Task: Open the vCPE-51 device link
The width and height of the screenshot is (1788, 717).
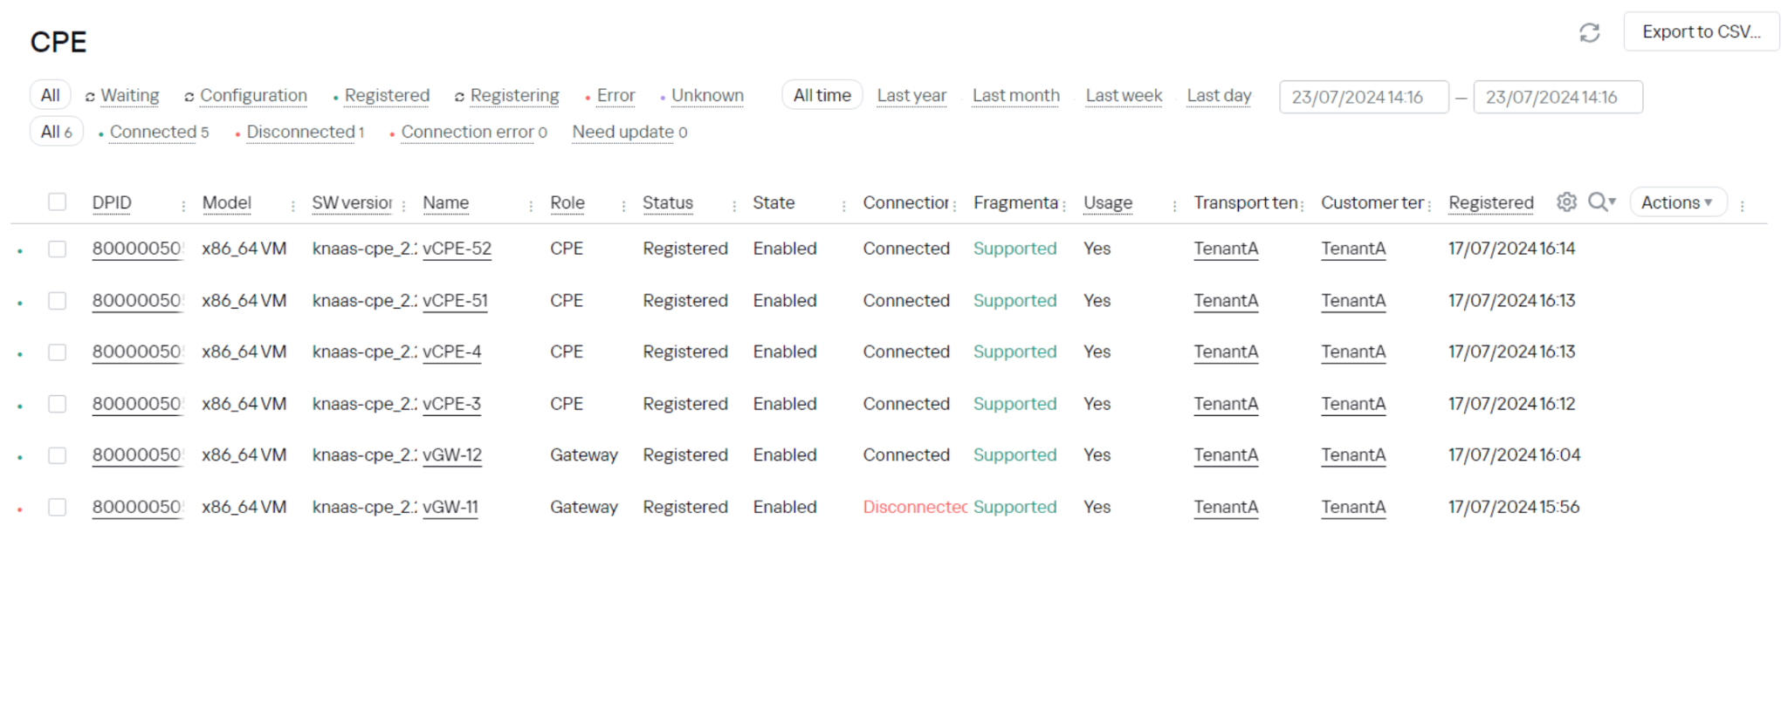Action: pos(455,301)
